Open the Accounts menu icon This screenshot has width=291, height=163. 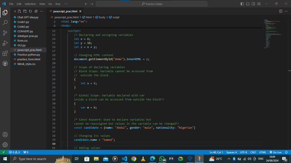coord(5,134)
